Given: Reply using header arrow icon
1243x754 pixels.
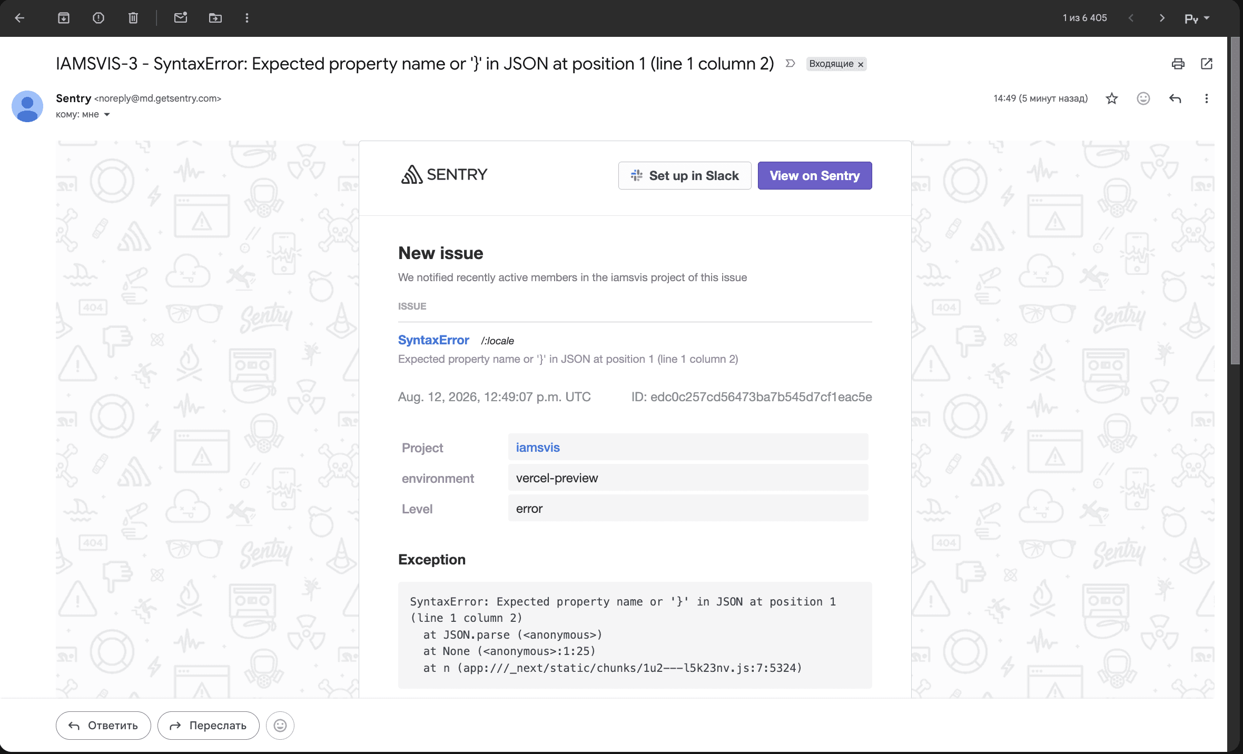Looking at the screenshot, I should [1175, 98].
